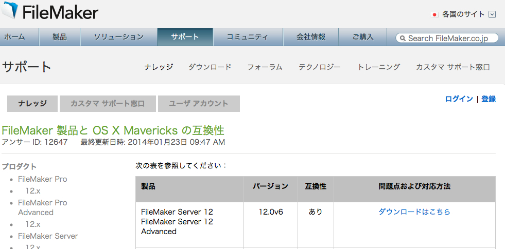The width and height of the screenshot is (505, 249).
Task: Open the 各国のサイト dropdown arrow
Action: tap(492, 14)
